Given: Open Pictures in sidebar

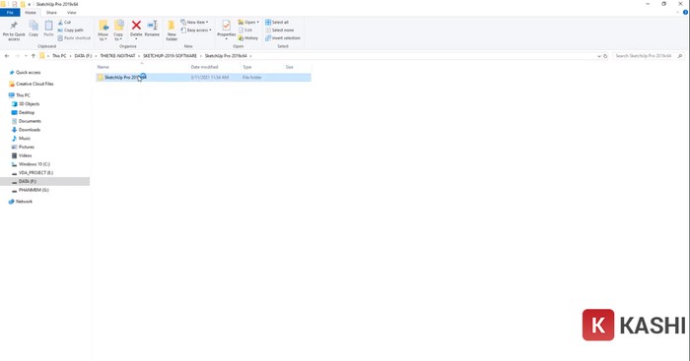Looking at the screenshot, I should click(26, 148).
